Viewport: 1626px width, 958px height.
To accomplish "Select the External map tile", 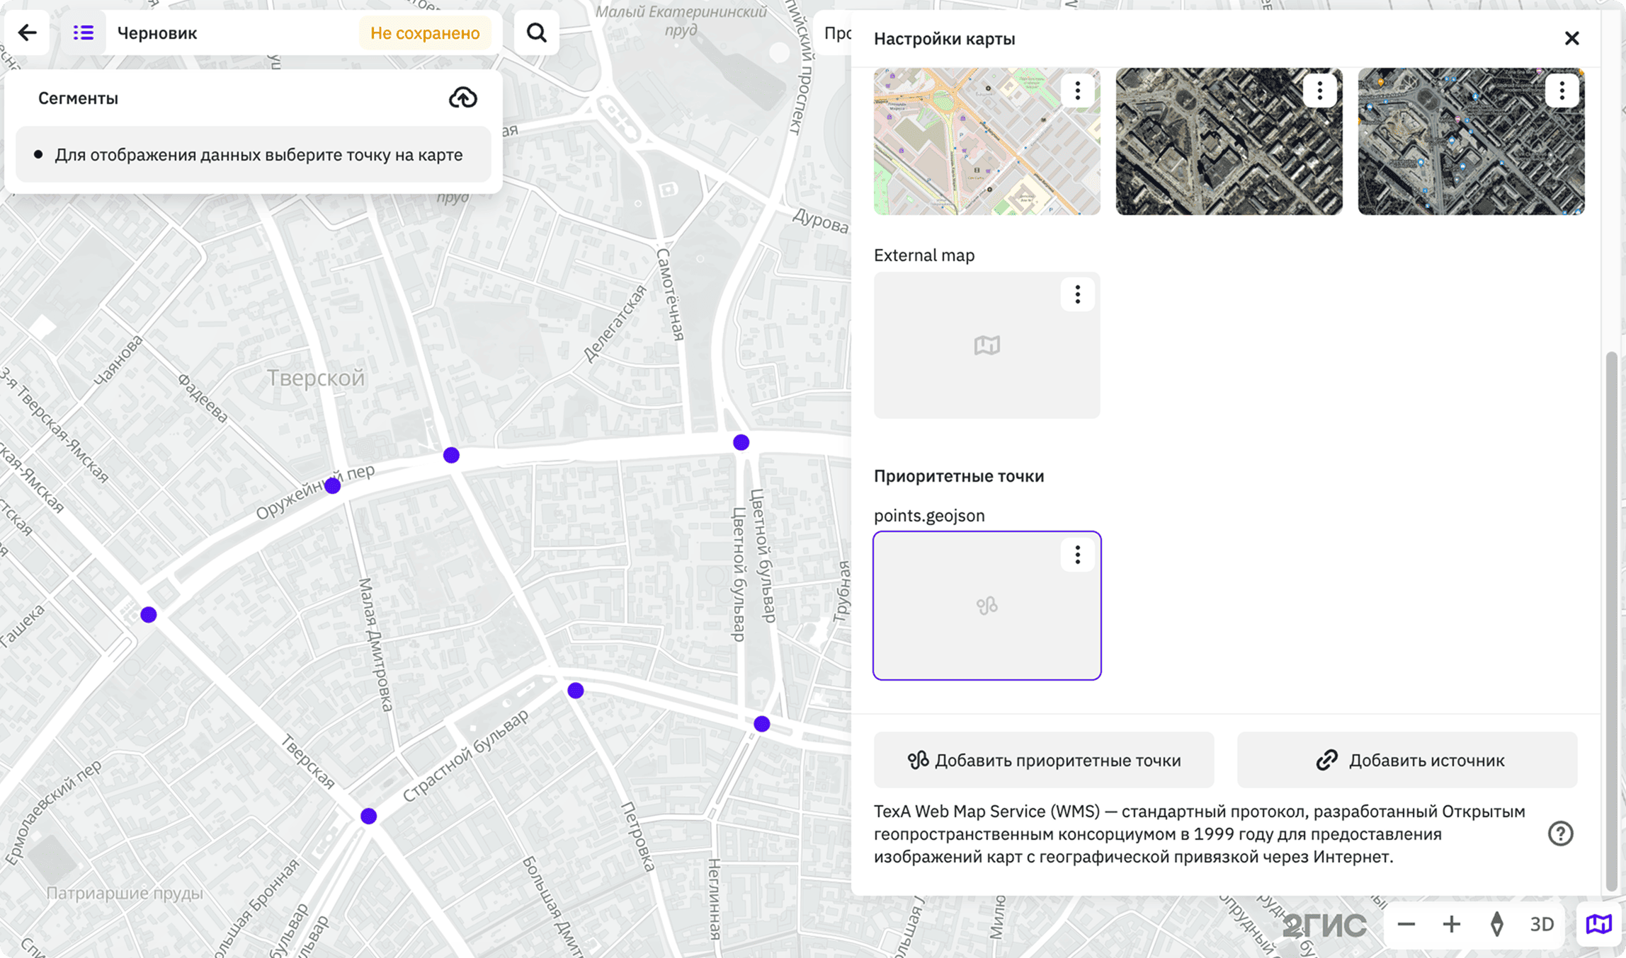I will (x=987, y=345).
